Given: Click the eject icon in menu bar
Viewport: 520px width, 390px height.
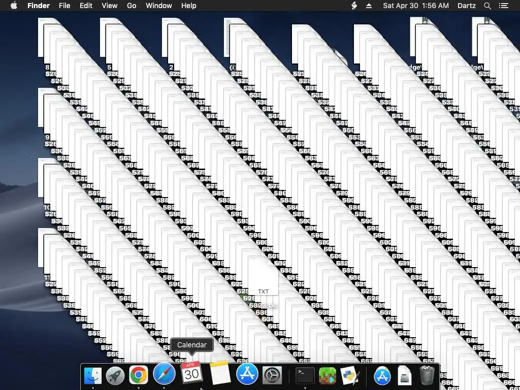Looking at the screenshot, I should click(369, 6).
